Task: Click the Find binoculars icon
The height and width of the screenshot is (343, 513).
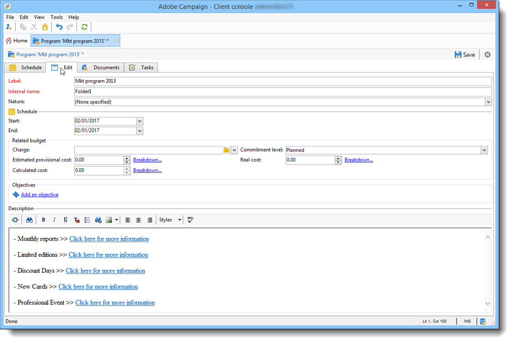Action: click(x=29, y=220)
